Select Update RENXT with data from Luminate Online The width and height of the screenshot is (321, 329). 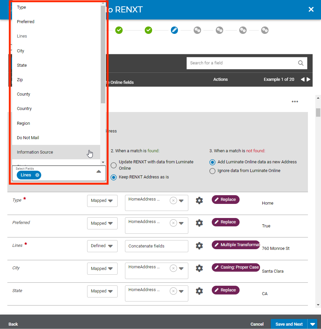113,165
